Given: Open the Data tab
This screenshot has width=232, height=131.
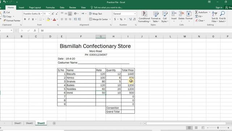Looking at the screenshot, I should click(x=62, y=7).
